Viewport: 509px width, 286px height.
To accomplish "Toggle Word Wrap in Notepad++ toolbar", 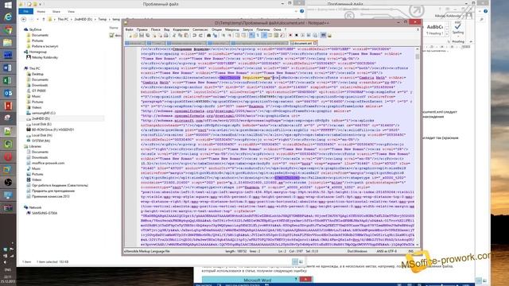I will coord(252,35).
